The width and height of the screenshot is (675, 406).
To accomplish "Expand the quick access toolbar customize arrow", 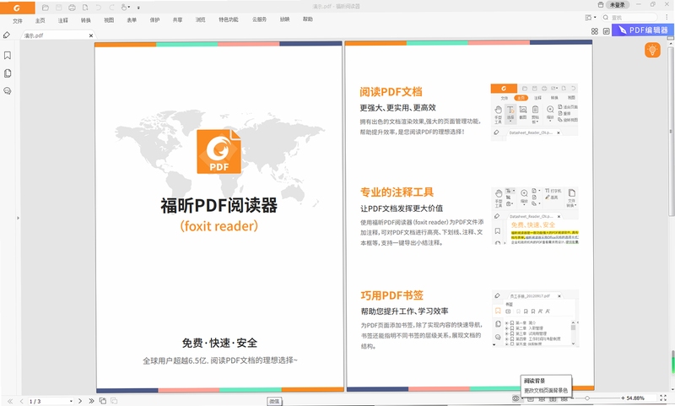I will 138,8.
